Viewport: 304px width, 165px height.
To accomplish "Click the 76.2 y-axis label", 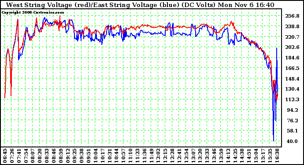I will (293, 121).
